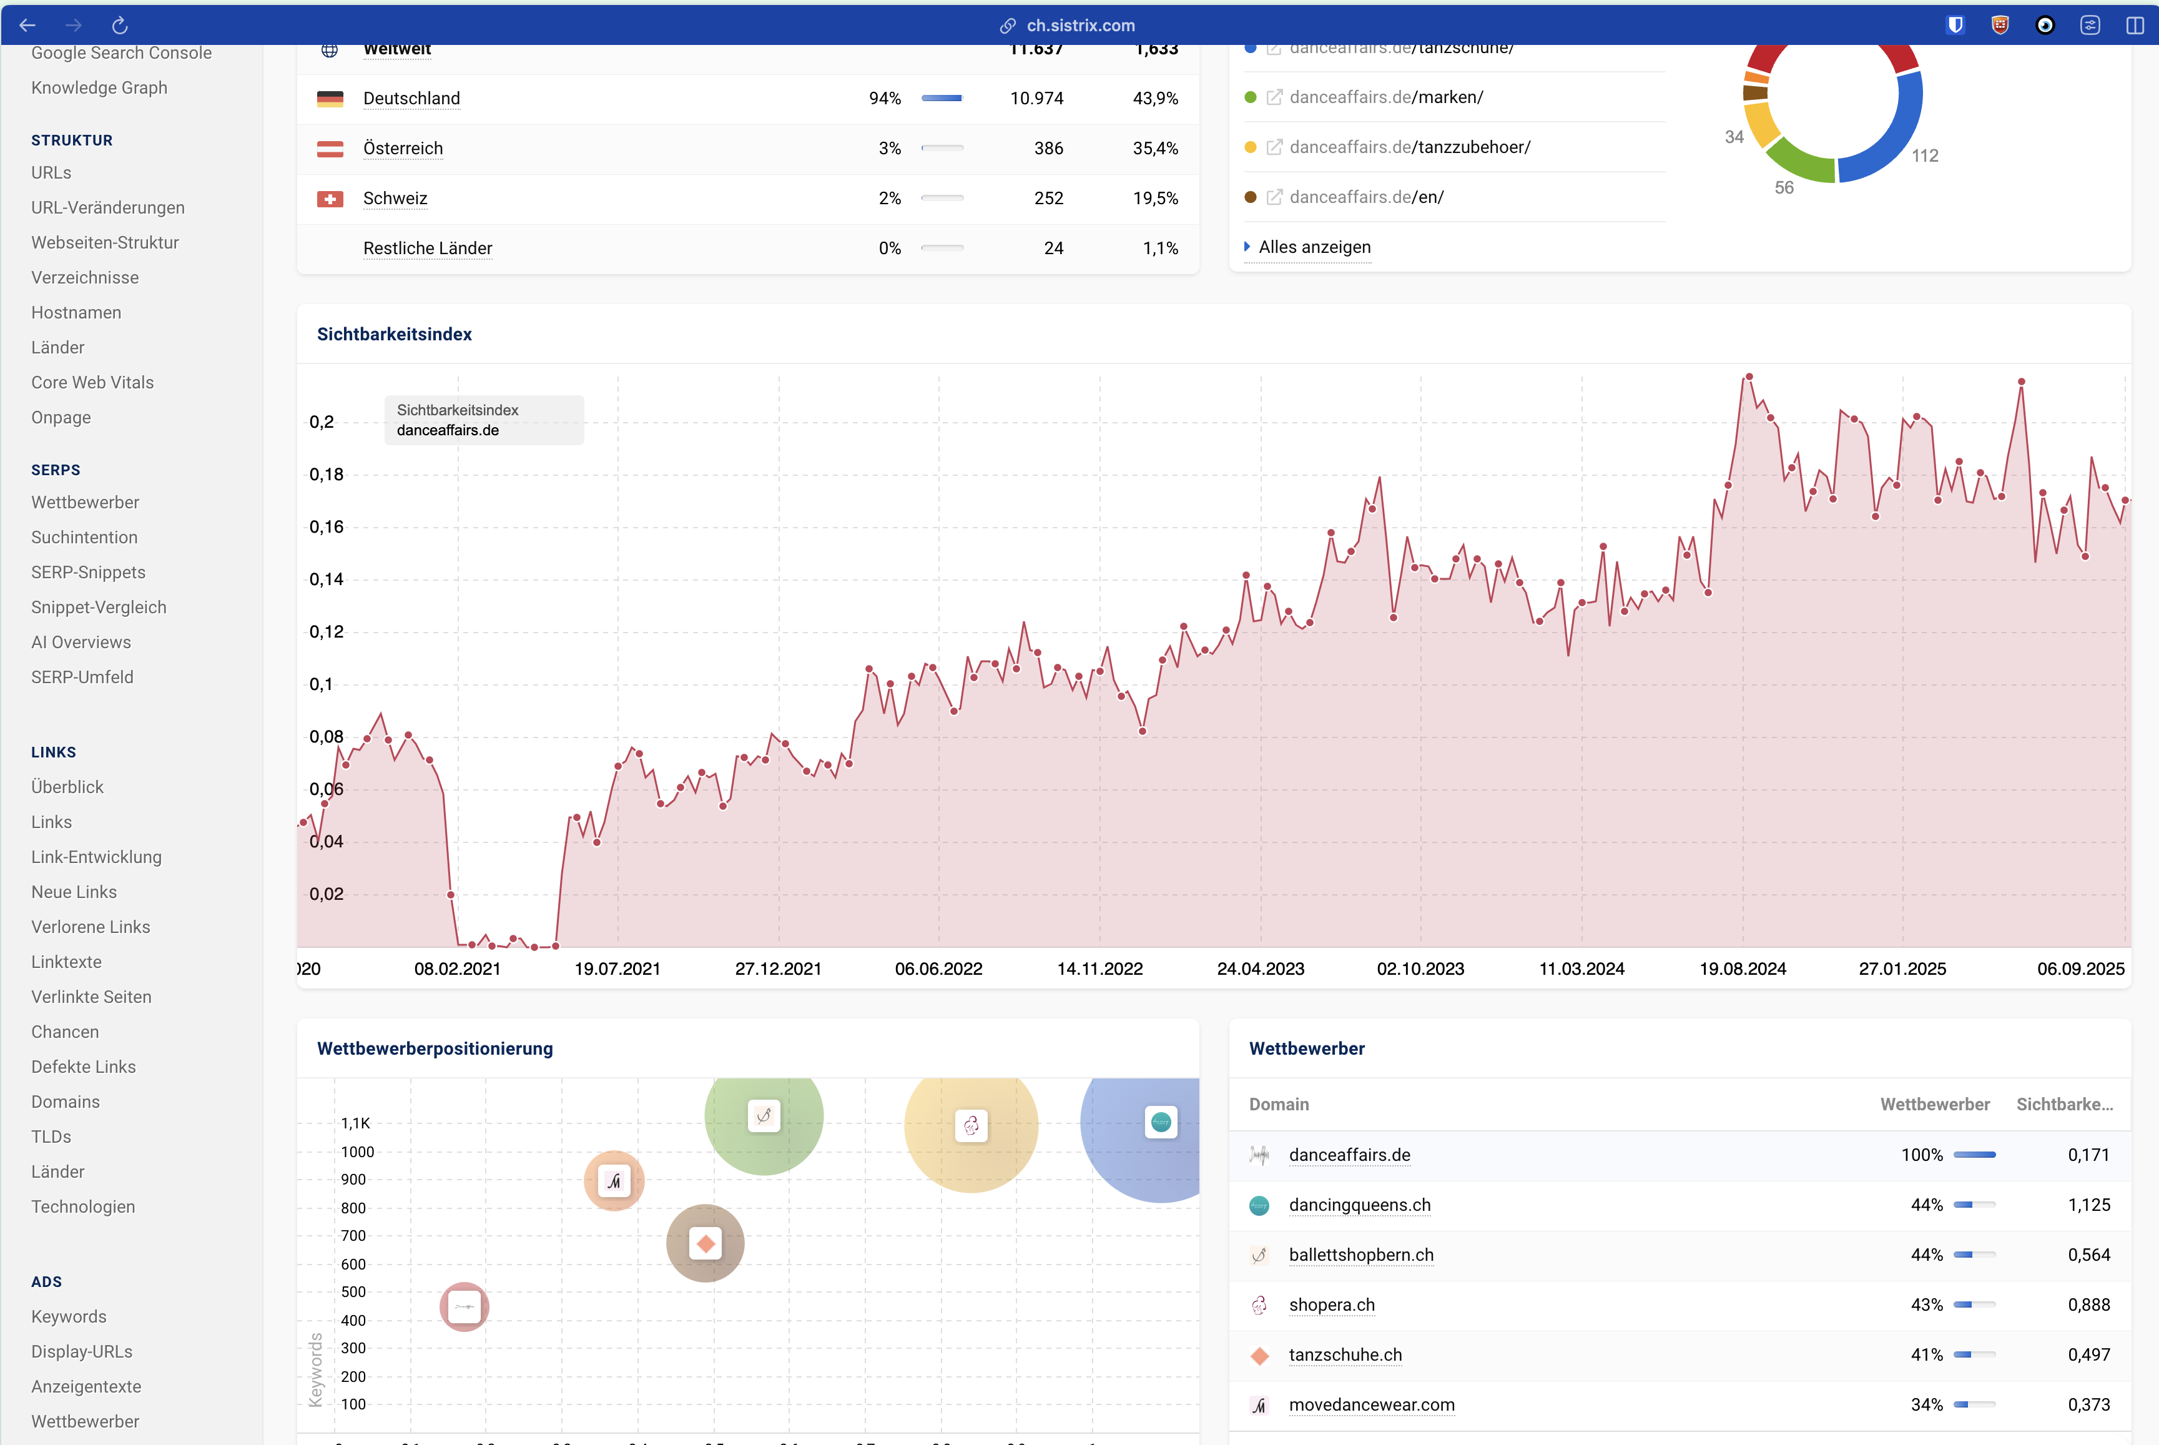Click the red Brave shield icon
Viewport: 2159px width, 1445px height.
coord(2000,25)
